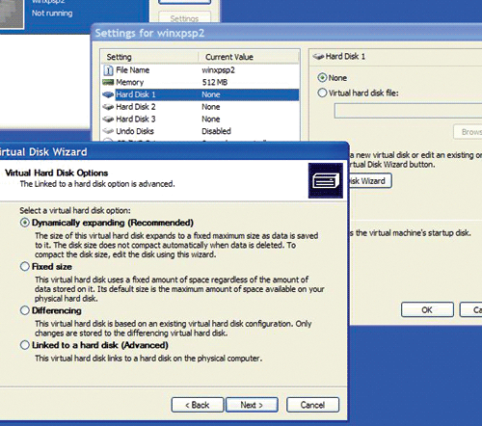Select the Differencing disk option

25,310
